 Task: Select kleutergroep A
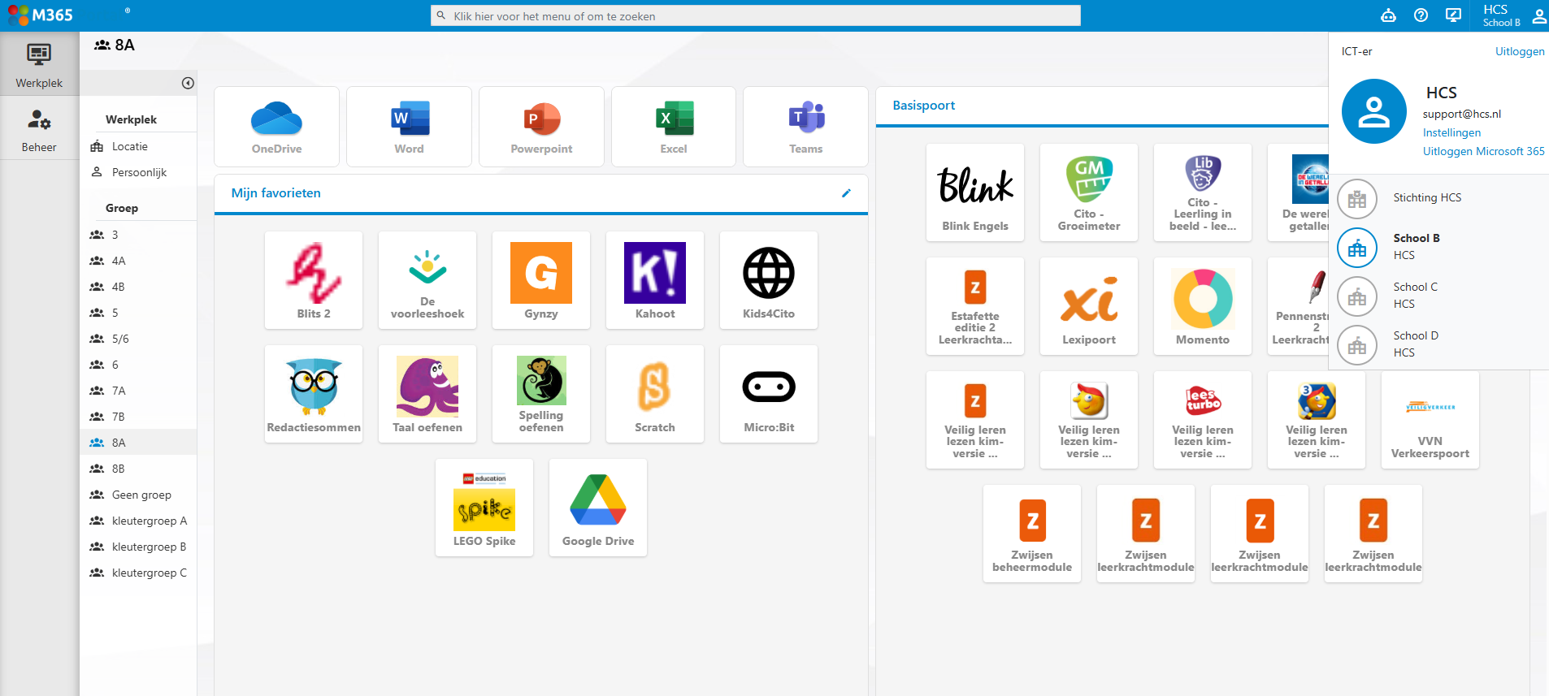(x=138, y=521)
